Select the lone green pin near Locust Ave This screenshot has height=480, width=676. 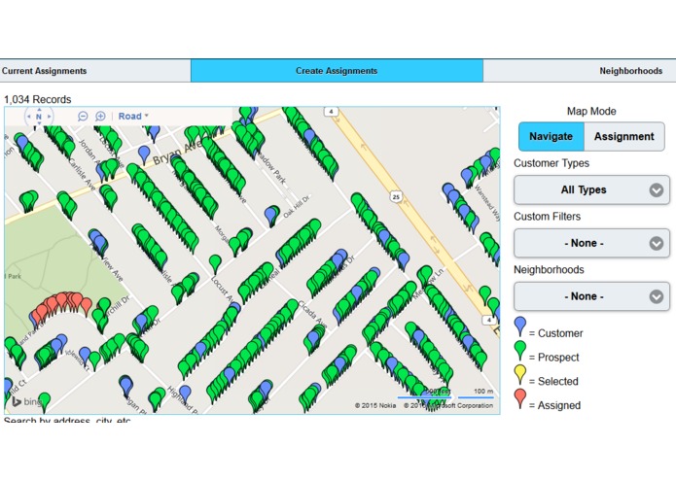[x=215, y=263]
